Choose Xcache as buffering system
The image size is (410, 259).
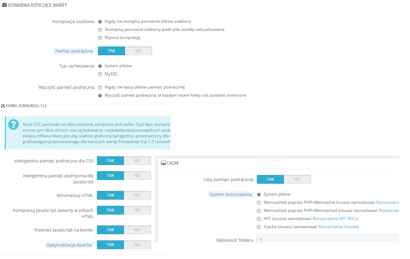coord(259,227)
